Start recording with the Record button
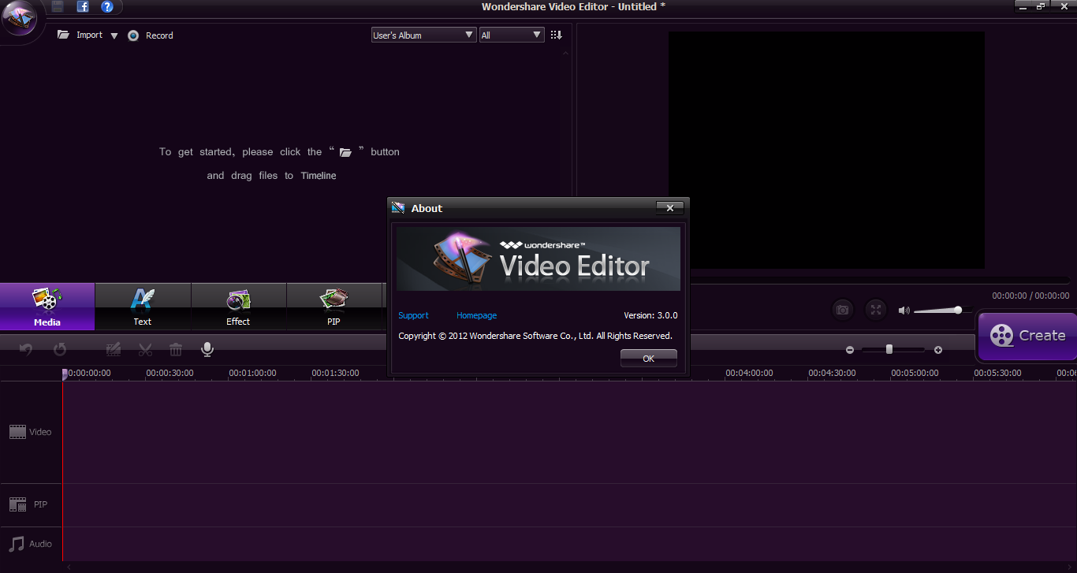This screenshot has width=1077, height=573. click(150, 35)
